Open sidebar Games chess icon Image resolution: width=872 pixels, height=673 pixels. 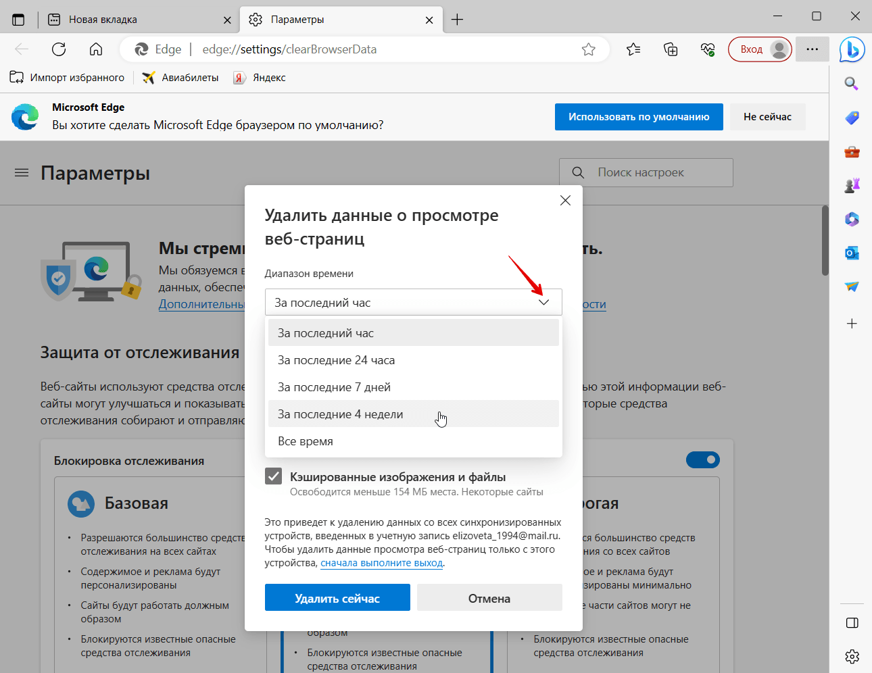(x=852, y=185)
